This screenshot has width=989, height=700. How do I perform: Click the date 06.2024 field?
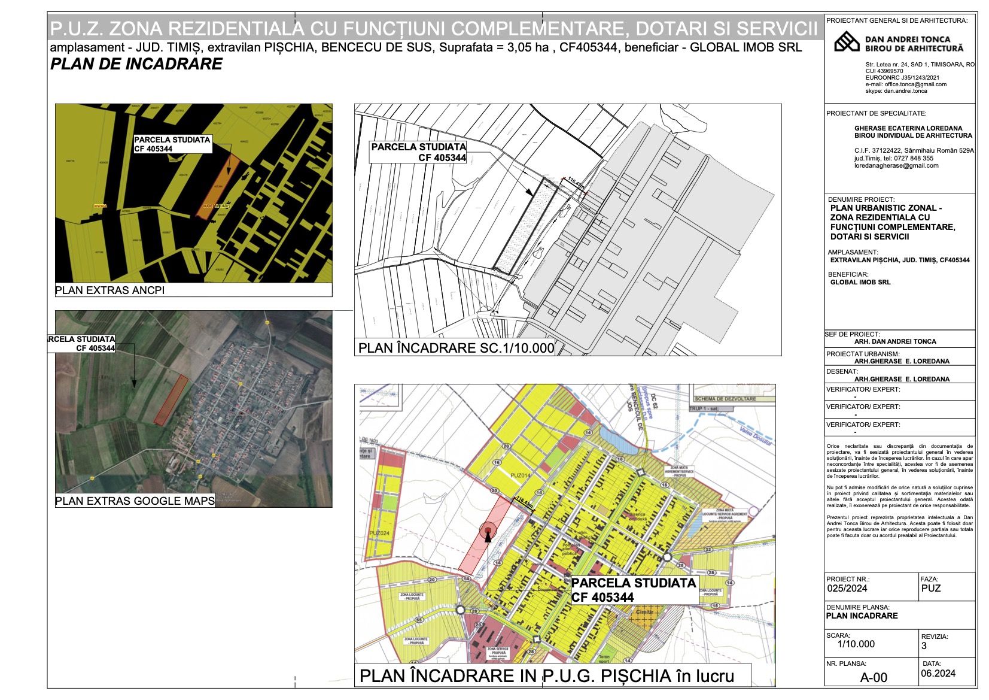coord(938,674)
